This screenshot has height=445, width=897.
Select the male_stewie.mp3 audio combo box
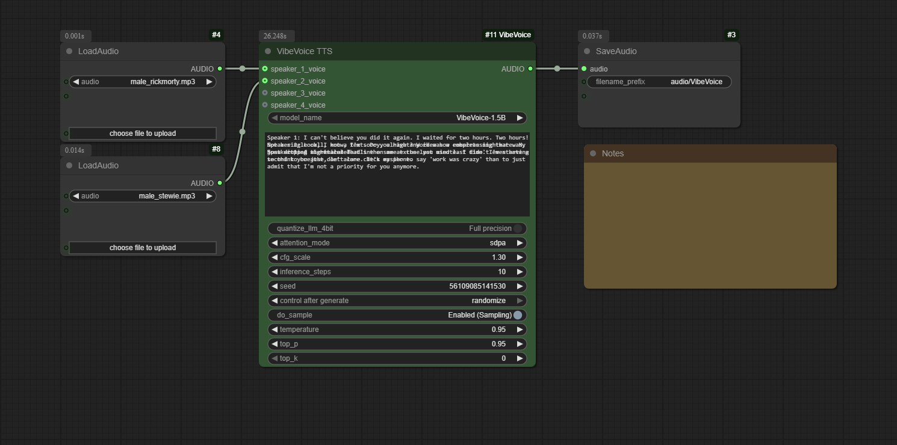(x=143, y=196)
